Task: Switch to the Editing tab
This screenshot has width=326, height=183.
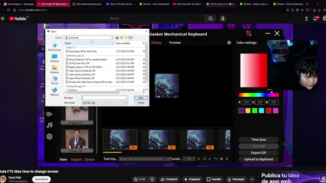Action: coord(156,43)
